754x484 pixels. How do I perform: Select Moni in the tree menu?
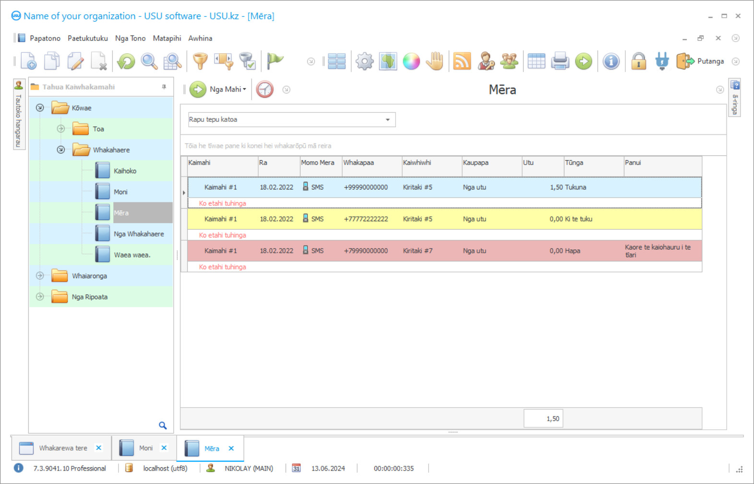pos(120,192)
